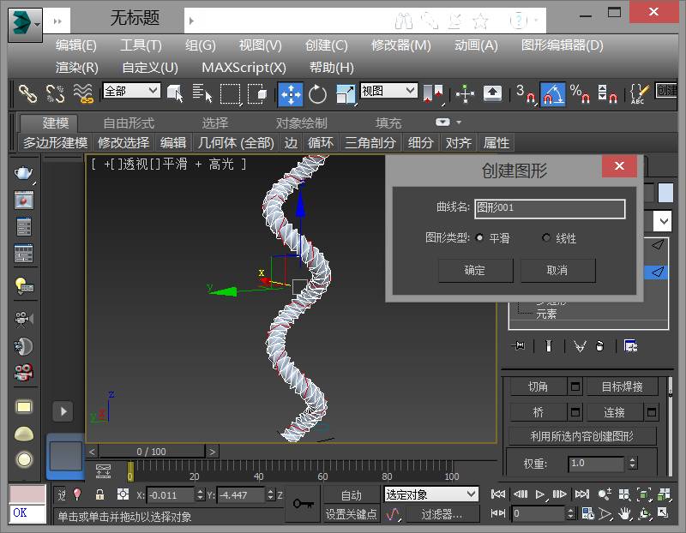Open the 渲染(R) menu
This screenshot has width=686, height=533.
coord(76,68)
